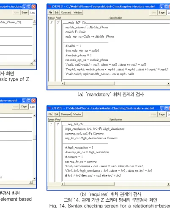Click the line '#calls1 = 1'
Image resolution: width=170 pixels, height=208 pixels.
point(73,46)
